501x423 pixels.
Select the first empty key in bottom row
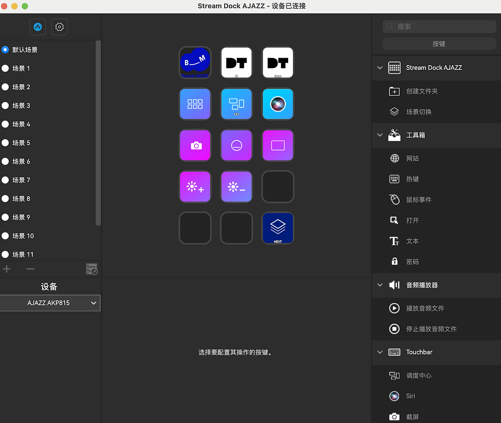click(195, 228)
